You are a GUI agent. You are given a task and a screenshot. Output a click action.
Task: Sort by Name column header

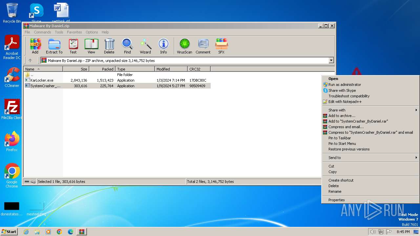tap(43, 69)
